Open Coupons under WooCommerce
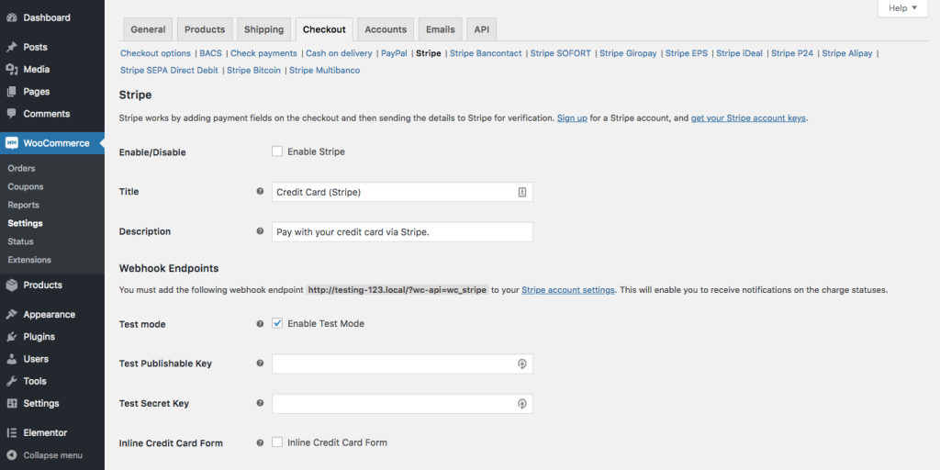 [26, 187]
